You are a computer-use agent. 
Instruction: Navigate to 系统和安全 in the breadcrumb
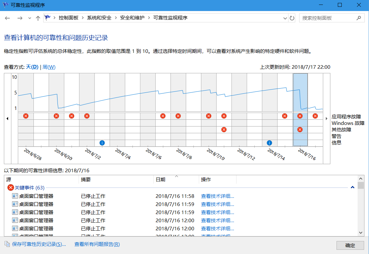[99, 18]
